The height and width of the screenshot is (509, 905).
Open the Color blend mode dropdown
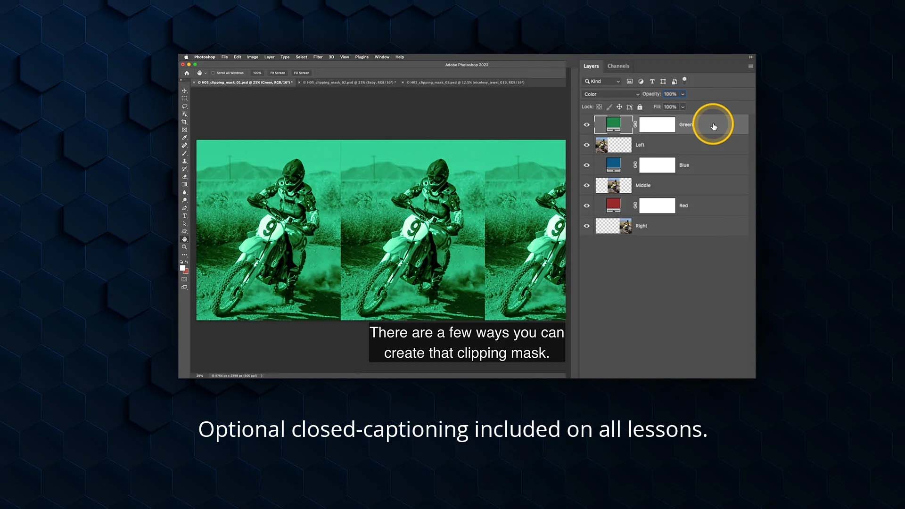(x=611, y=94)
